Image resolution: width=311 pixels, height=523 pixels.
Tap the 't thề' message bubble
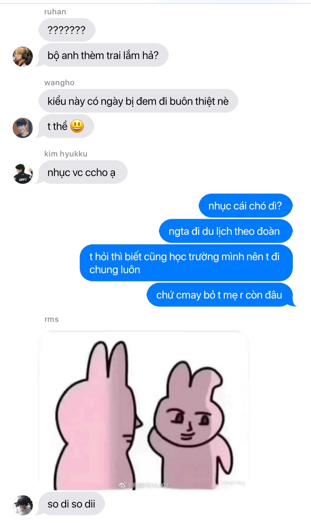click(66, 126)
